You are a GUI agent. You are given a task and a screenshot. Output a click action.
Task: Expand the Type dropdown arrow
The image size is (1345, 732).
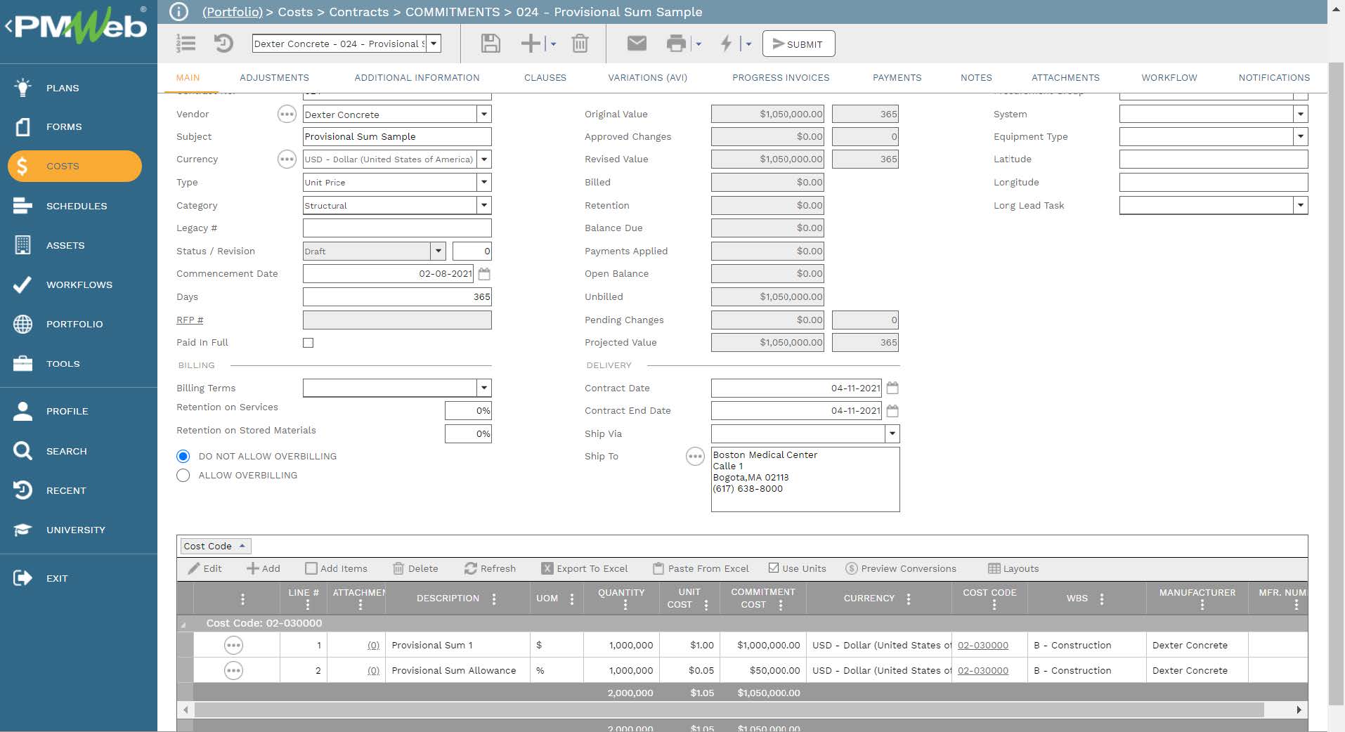(483, 182)
